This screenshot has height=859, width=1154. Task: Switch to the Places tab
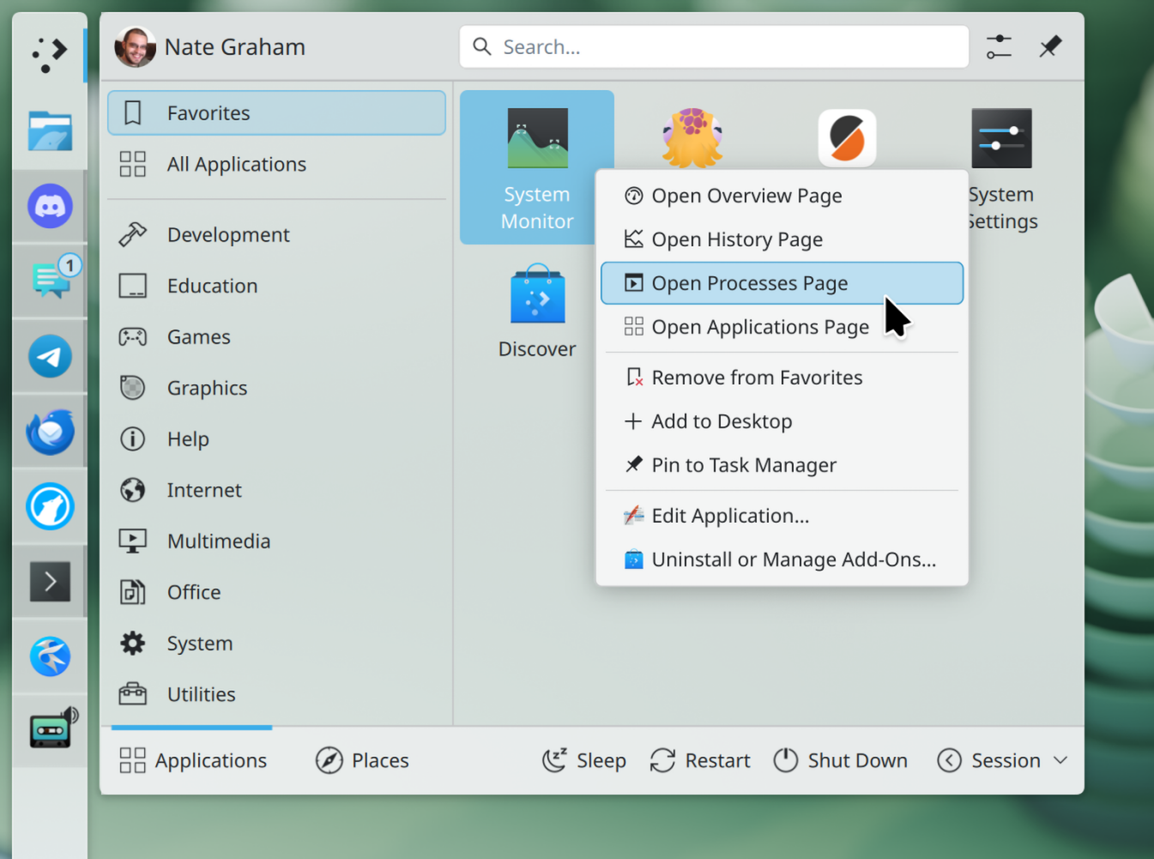[x=363, y=760]
